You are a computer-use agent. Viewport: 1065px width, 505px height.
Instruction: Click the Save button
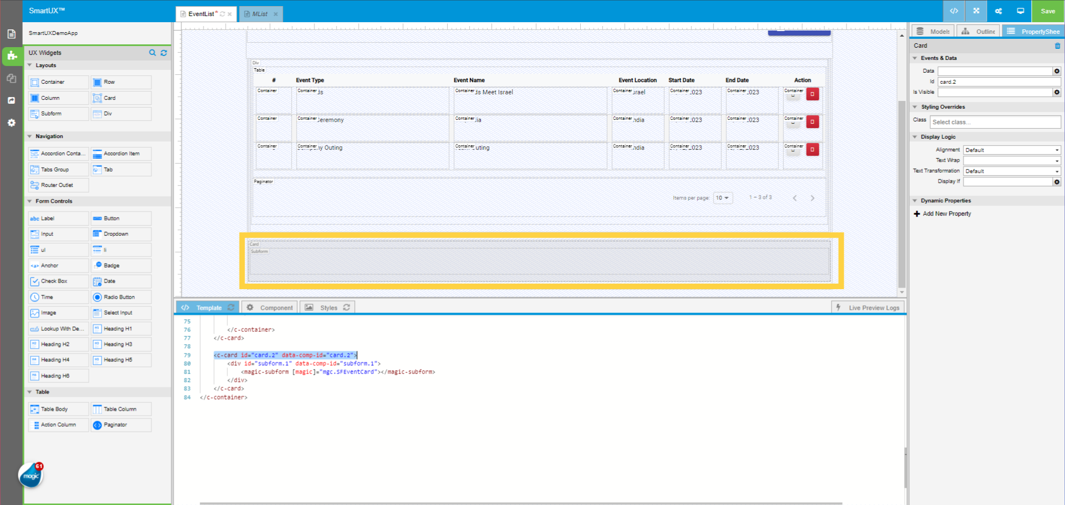tap(1047, 11)
